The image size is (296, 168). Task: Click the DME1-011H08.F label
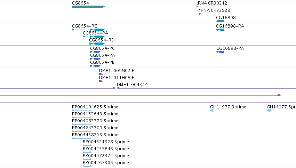(117, 78)
